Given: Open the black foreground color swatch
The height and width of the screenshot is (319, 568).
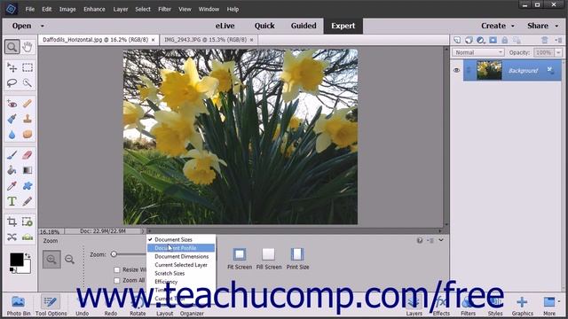Looking at the screenshot, I should [16, 260].
